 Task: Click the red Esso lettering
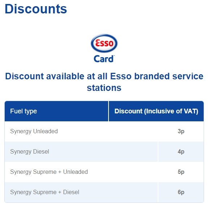click(104, 43)
